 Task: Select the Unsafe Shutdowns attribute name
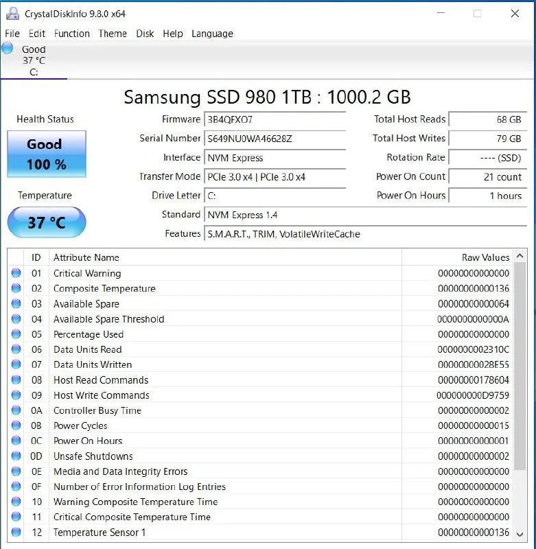[x=93, y=456]
